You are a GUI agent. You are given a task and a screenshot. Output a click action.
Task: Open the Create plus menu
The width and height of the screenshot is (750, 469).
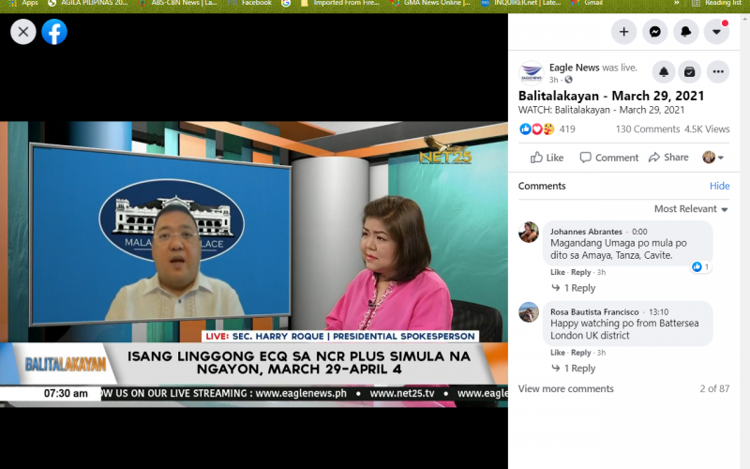click(x=623, y=31)
